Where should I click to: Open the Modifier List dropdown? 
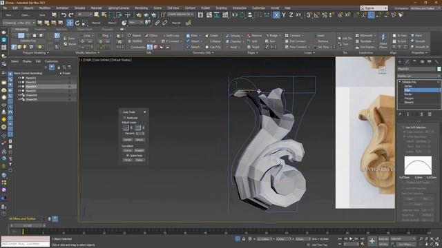[419, 76]
